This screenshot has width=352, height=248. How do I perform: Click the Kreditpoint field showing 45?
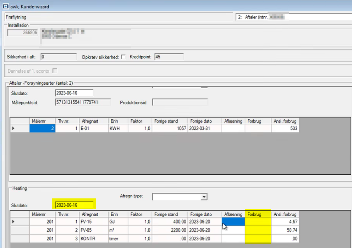pyautogui.click(x=169, y=57)
